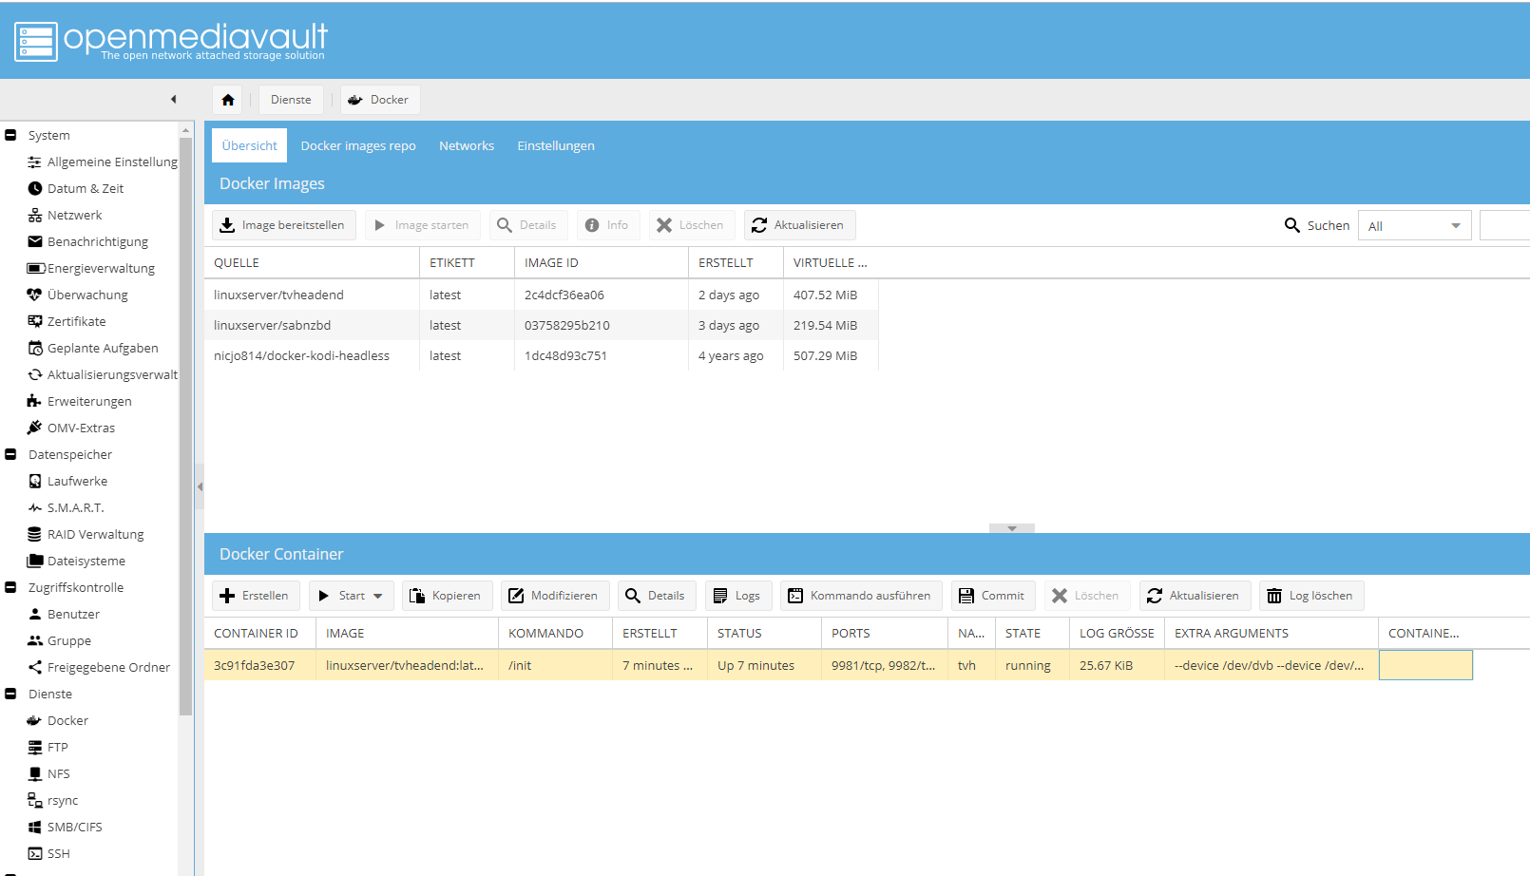Select container row 3c91fda3e307
This screenshot has width=1530, height=876.
tap(838, 665)
